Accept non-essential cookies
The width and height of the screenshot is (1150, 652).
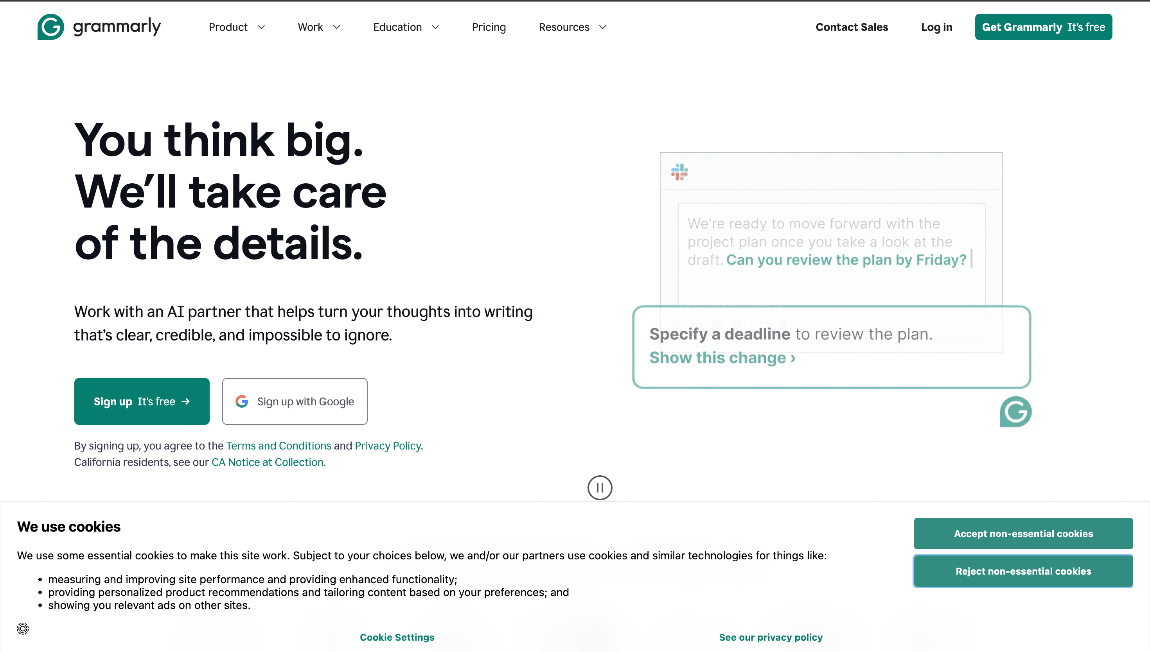tap(1023, 533)
